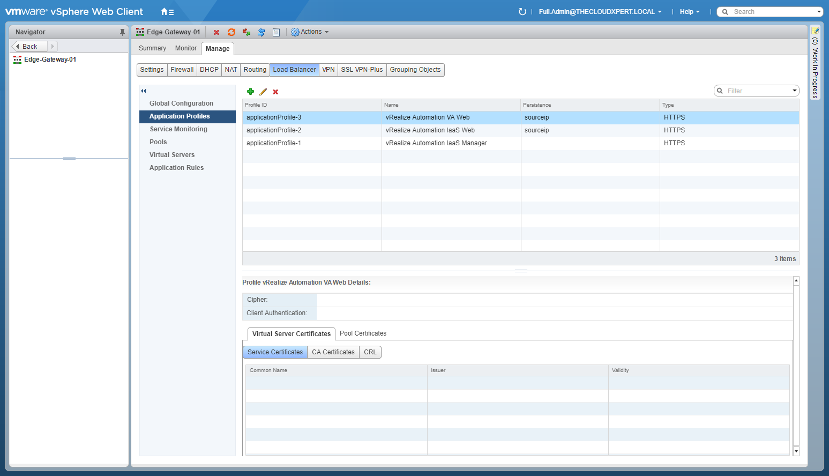
Task: Click the orange refresh icon in Edge-Gateway toolbar
Action: point(231,32)
